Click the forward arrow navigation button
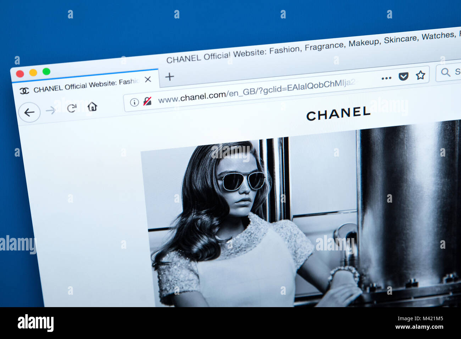 click(51, 110)
